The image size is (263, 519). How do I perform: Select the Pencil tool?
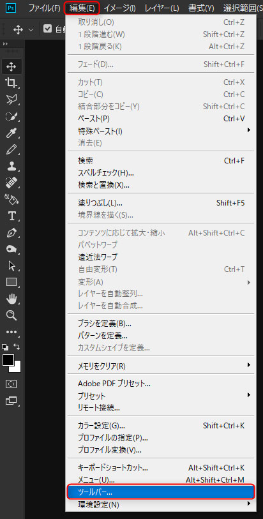point(11,149)
